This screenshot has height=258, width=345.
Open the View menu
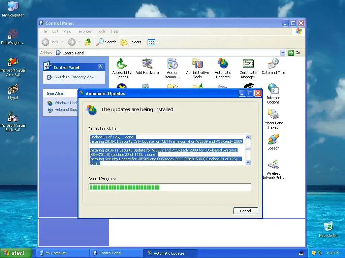point(67,31)
